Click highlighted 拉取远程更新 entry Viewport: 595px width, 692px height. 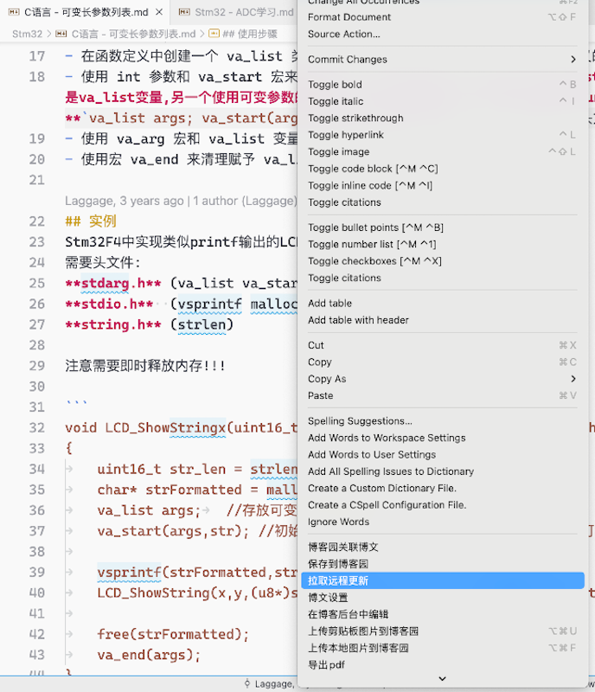pos(442,580)
